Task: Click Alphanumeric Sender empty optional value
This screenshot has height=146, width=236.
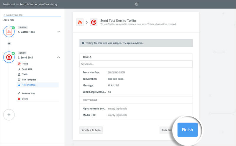Action: pos(117,109)
